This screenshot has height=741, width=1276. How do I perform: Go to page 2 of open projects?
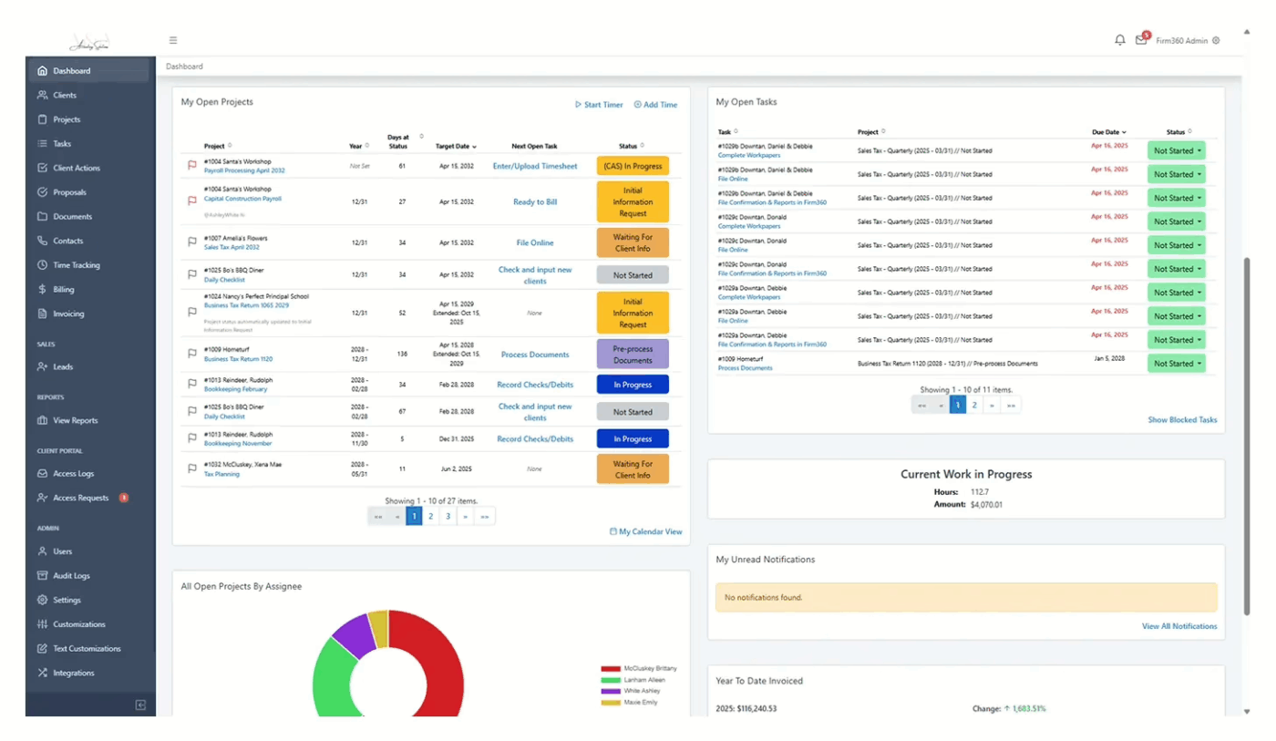[x=430, y=515]
